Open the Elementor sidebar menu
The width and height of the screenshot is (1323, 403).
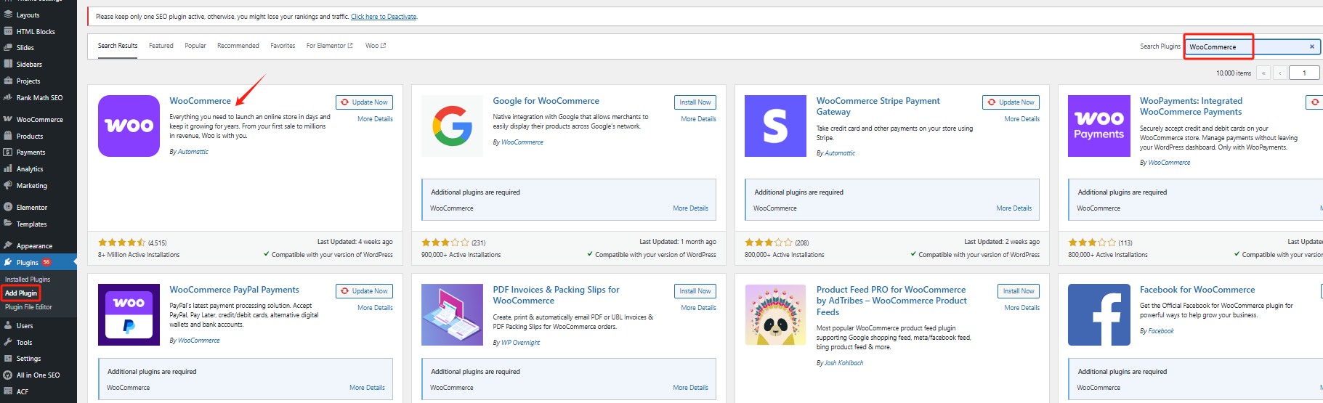coord(32,208)
